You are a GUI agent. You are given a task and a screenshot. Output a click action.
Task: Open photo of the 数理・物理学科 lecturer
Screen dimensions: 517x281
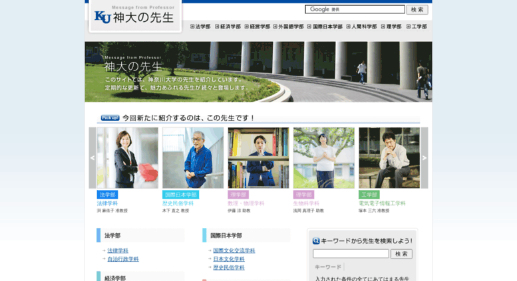(x=258, y=158)
